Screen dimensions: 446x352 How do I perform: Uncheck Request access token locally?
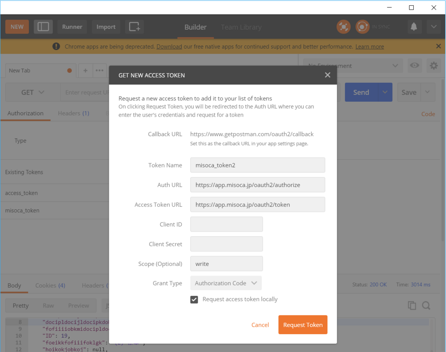click(194, 299)
